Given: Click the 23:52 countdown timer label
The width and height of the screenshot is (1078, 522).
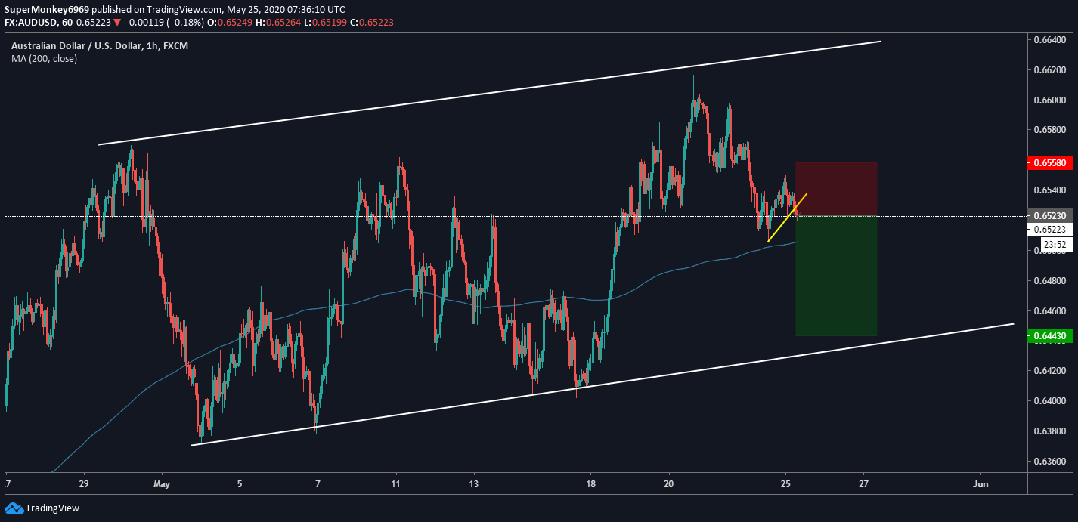Looking at the screenshot, I should coord(1055,245).
